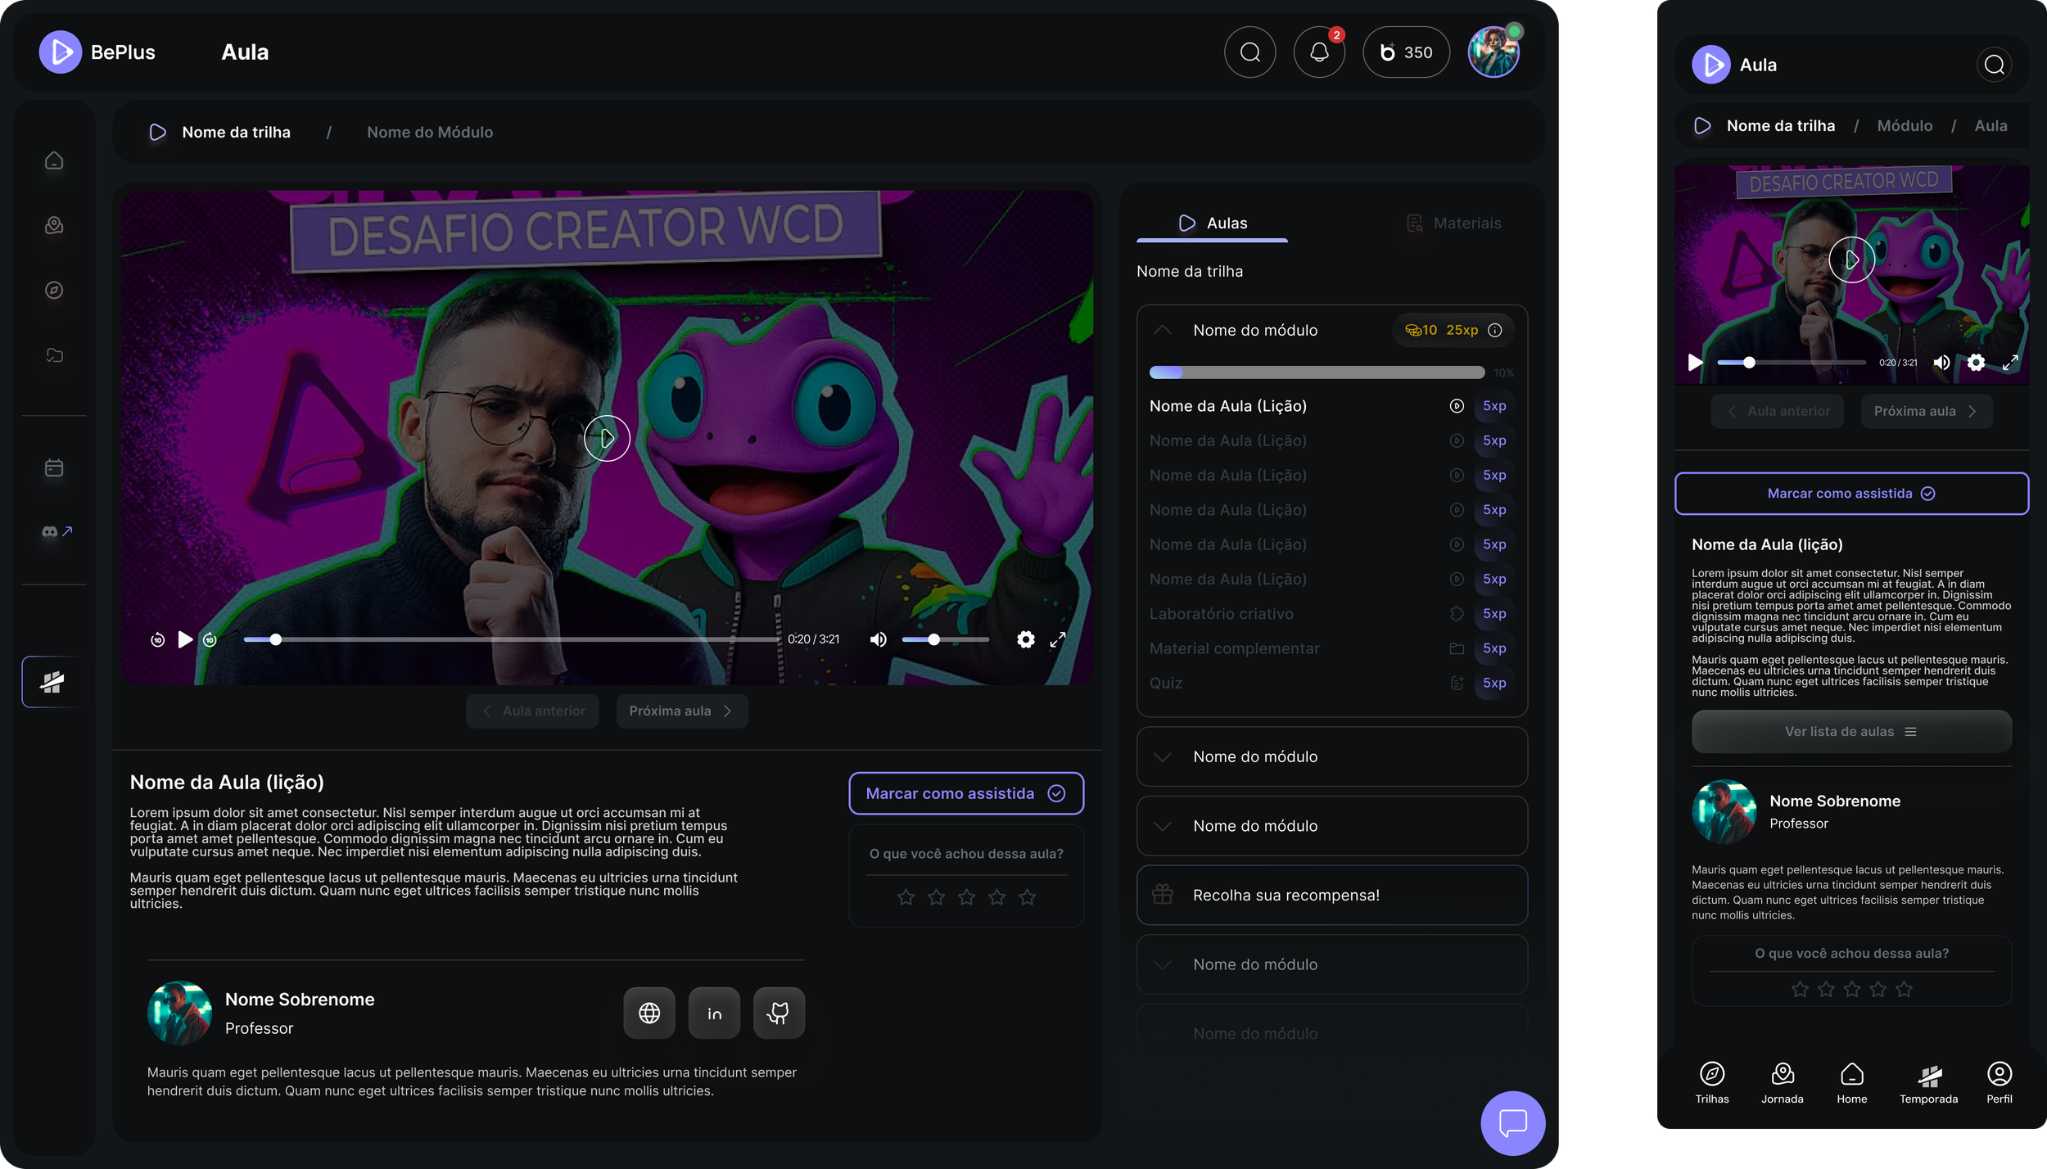Mute the desktop video volume
2047x1169 pixels.
point(878,639)
